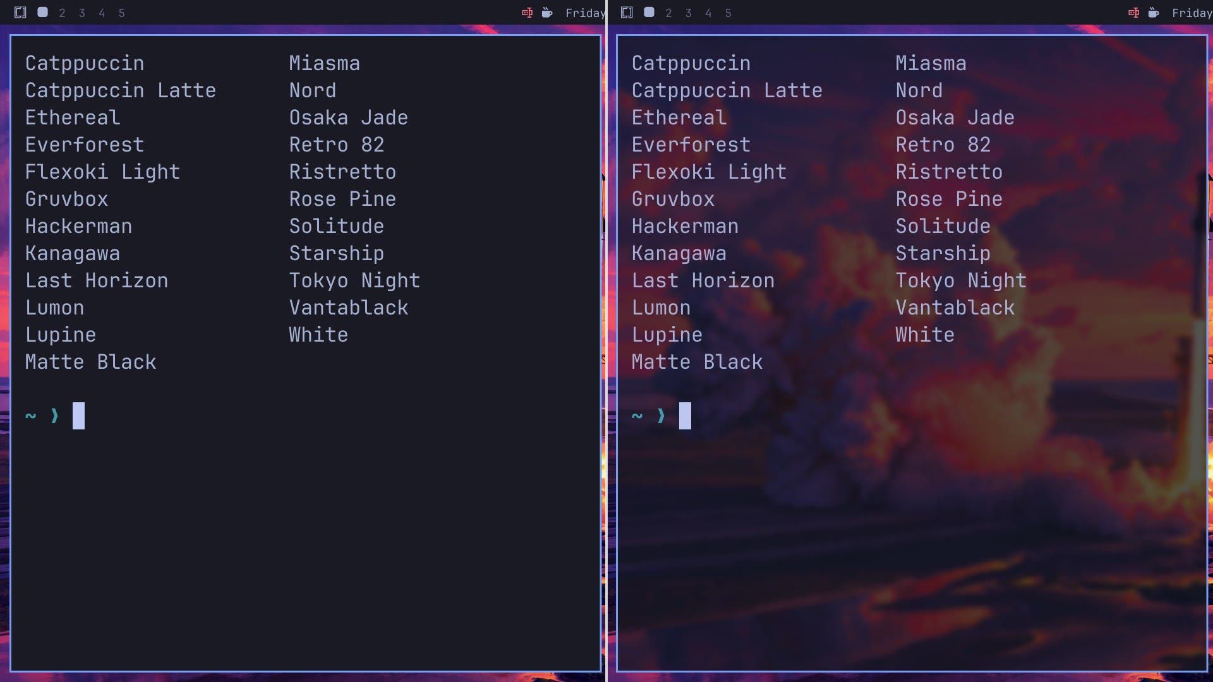
Task: Open the Omarchy menu icon in the right bar
Action: 627,13
